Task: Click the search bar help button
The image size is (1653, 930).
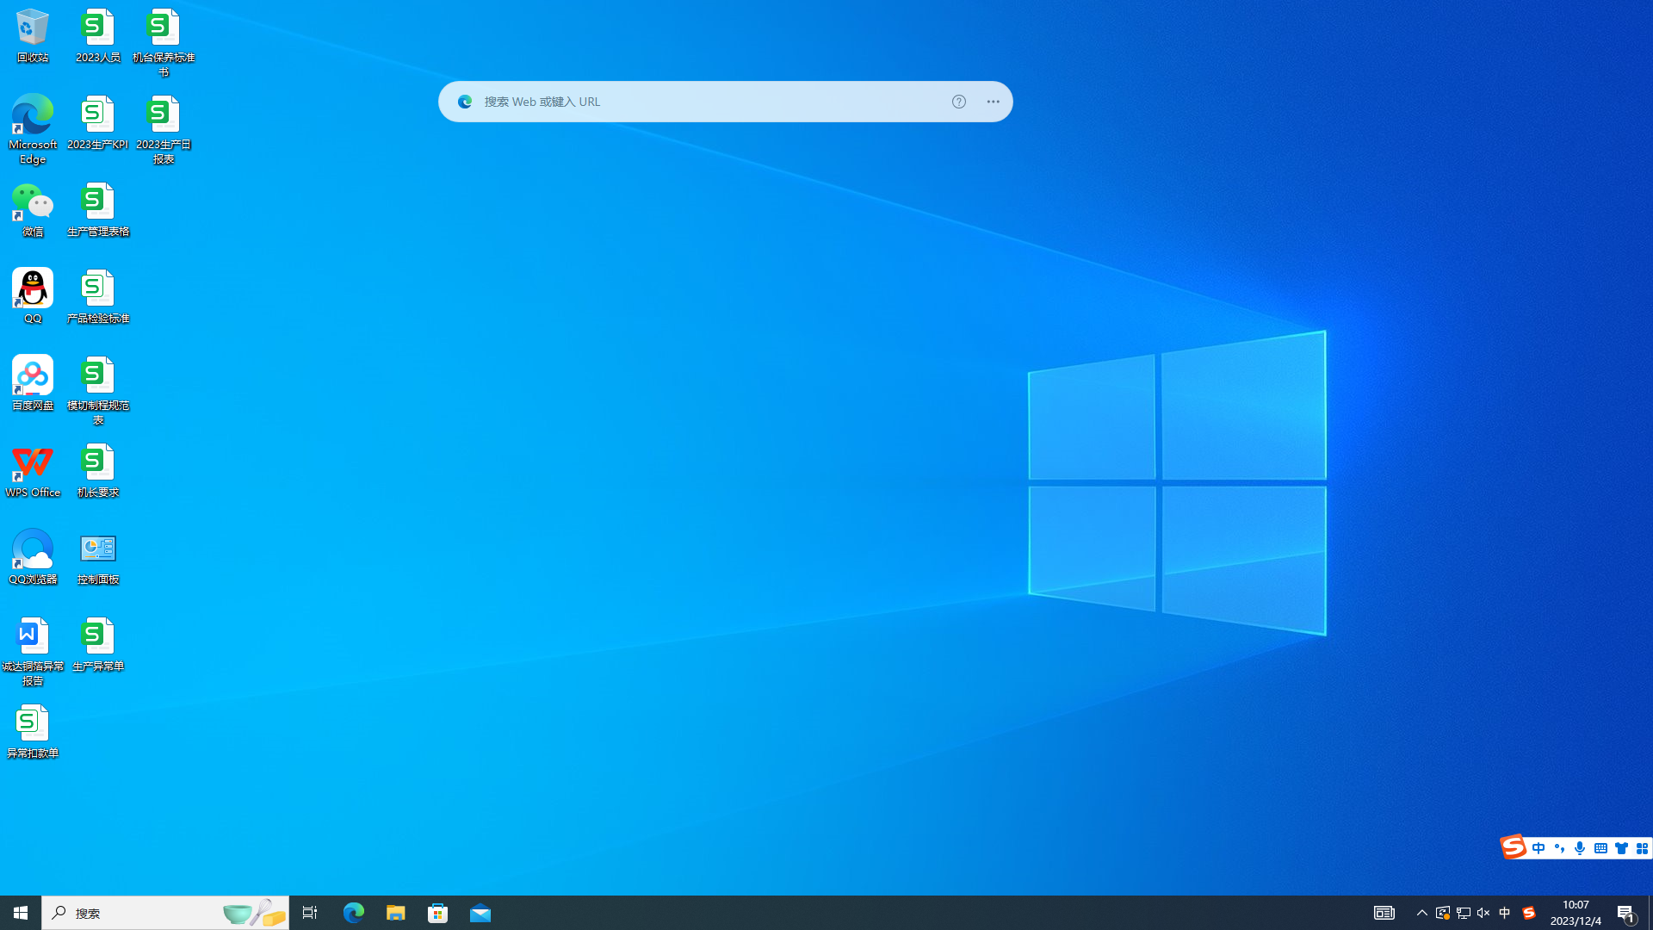Action: [x=959, y=102]
